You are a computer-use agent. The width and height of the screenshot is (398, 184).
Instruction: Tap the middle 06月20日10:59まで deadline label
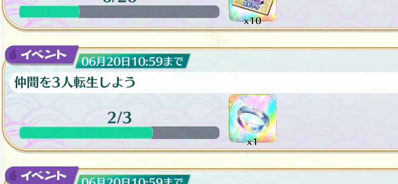(132, 61)
